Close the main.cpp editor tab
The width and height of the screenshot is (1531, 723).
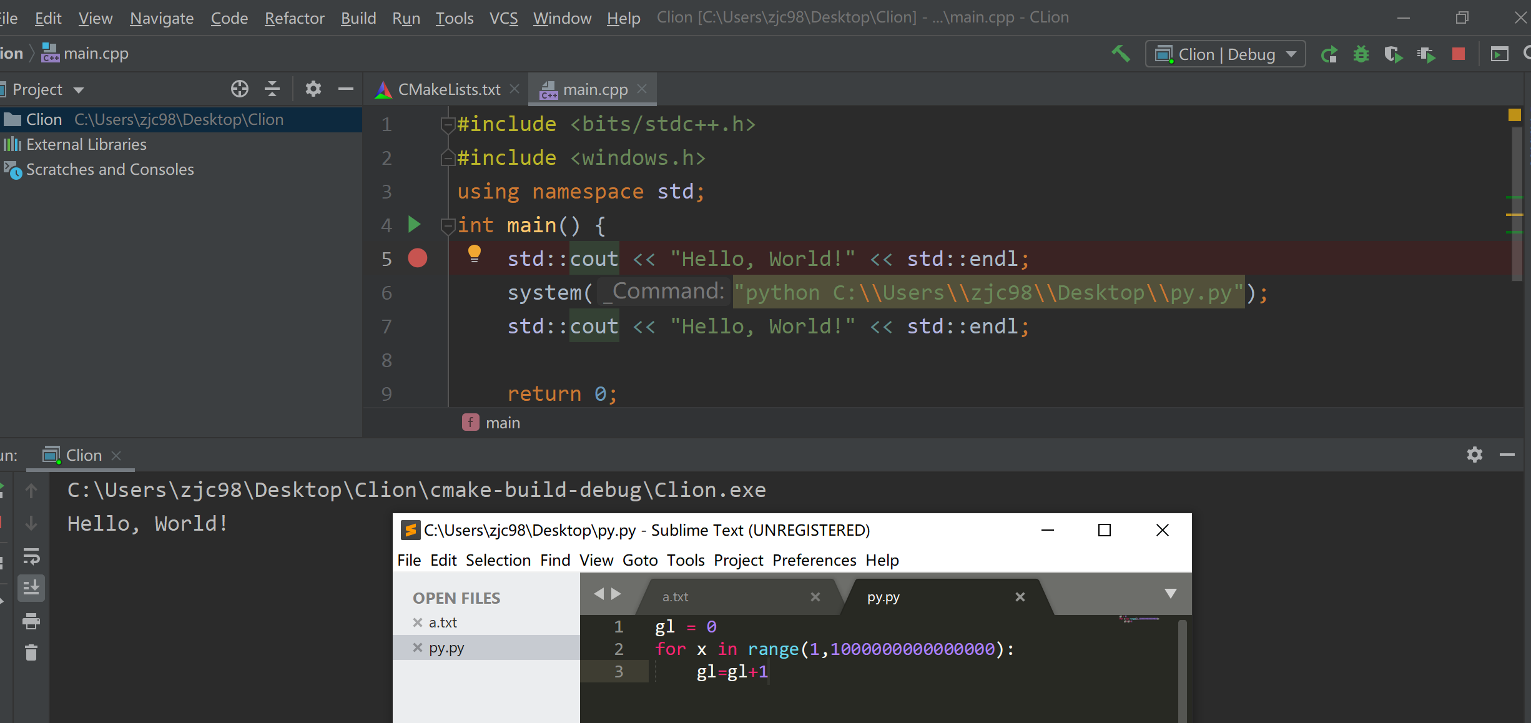tap(642, 89)
